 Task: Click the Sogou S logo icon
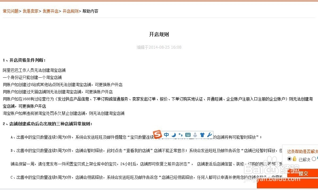pos(158,134)
